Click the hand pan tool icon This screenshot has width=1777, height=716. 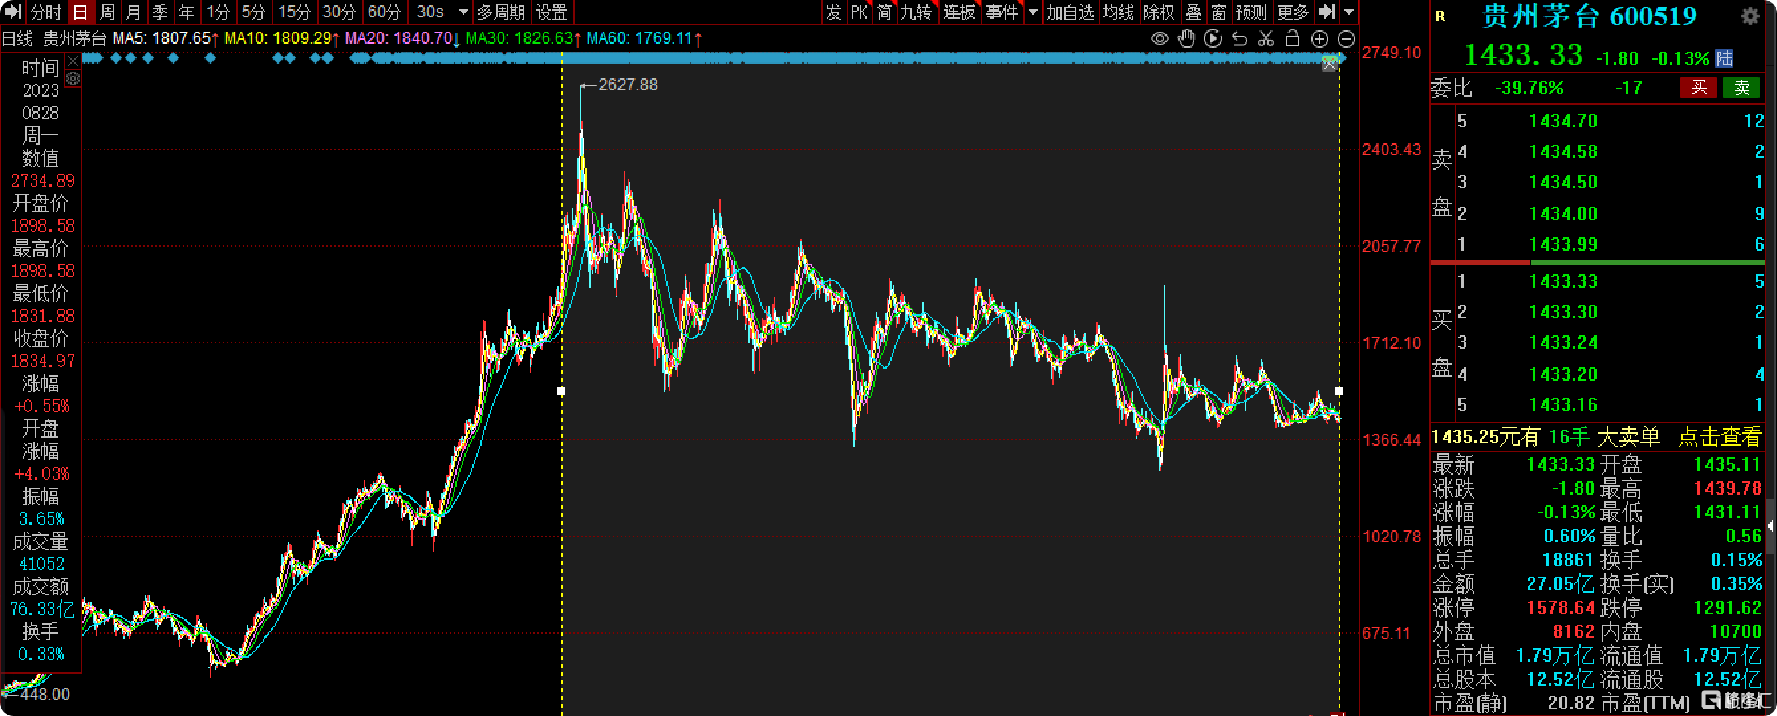pyautogui.click(x=1186, y=39)
